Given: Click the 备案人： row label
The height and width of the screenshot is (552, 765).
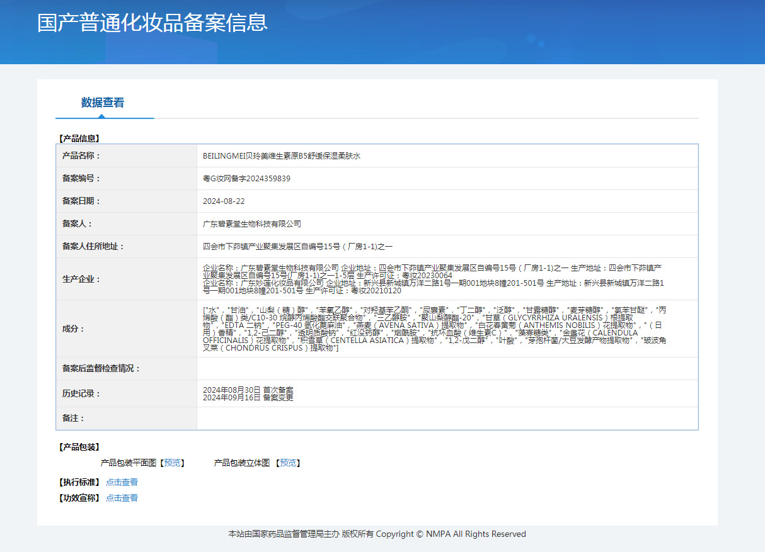Looking at the screenshot, I should (78, 223).
